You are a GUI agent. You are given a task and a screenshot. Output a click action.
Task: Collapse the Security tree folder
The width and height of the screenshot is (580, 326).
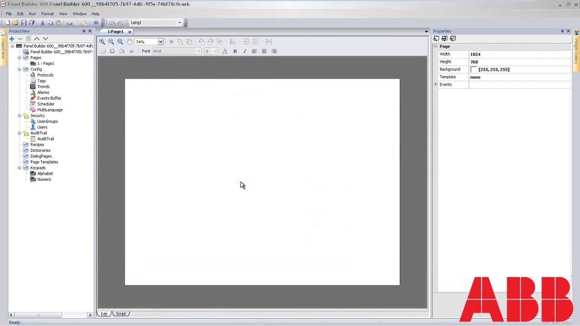[19, 116]
